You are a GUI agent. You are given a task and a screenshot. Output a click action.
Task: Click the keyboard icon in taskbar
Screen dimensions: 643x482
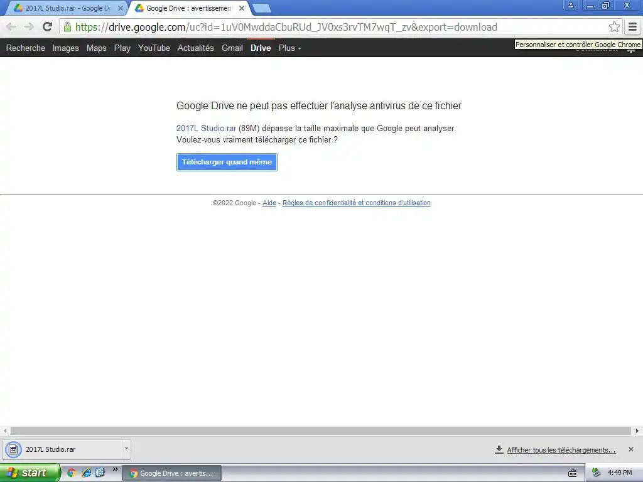pyautogui.click(x=573, y=473)
